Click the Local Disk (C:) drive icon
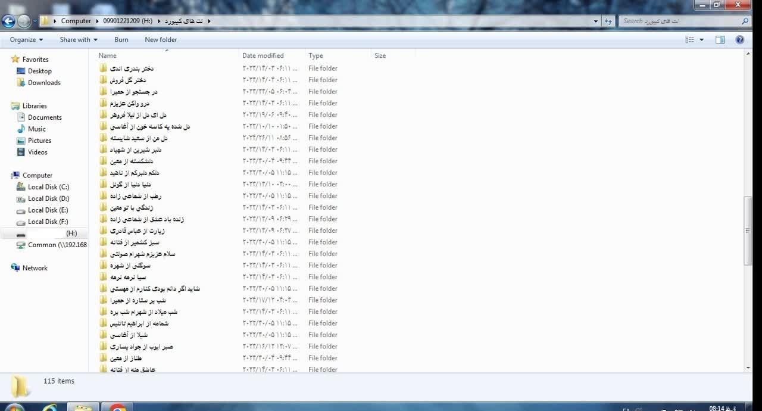 pos(21,187)
